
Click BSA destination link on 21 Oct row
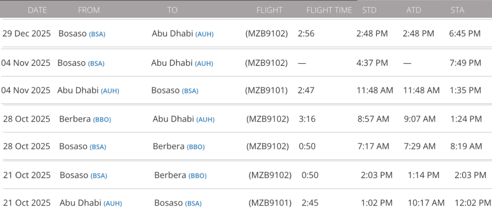pos(194,204)
